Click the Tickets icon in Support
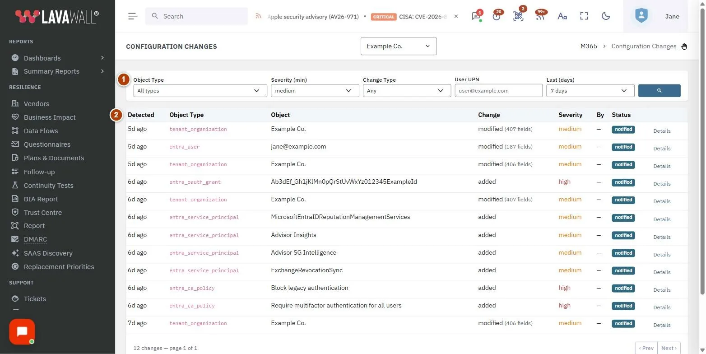The image size is (706, 354). click(x=15, y=298)
